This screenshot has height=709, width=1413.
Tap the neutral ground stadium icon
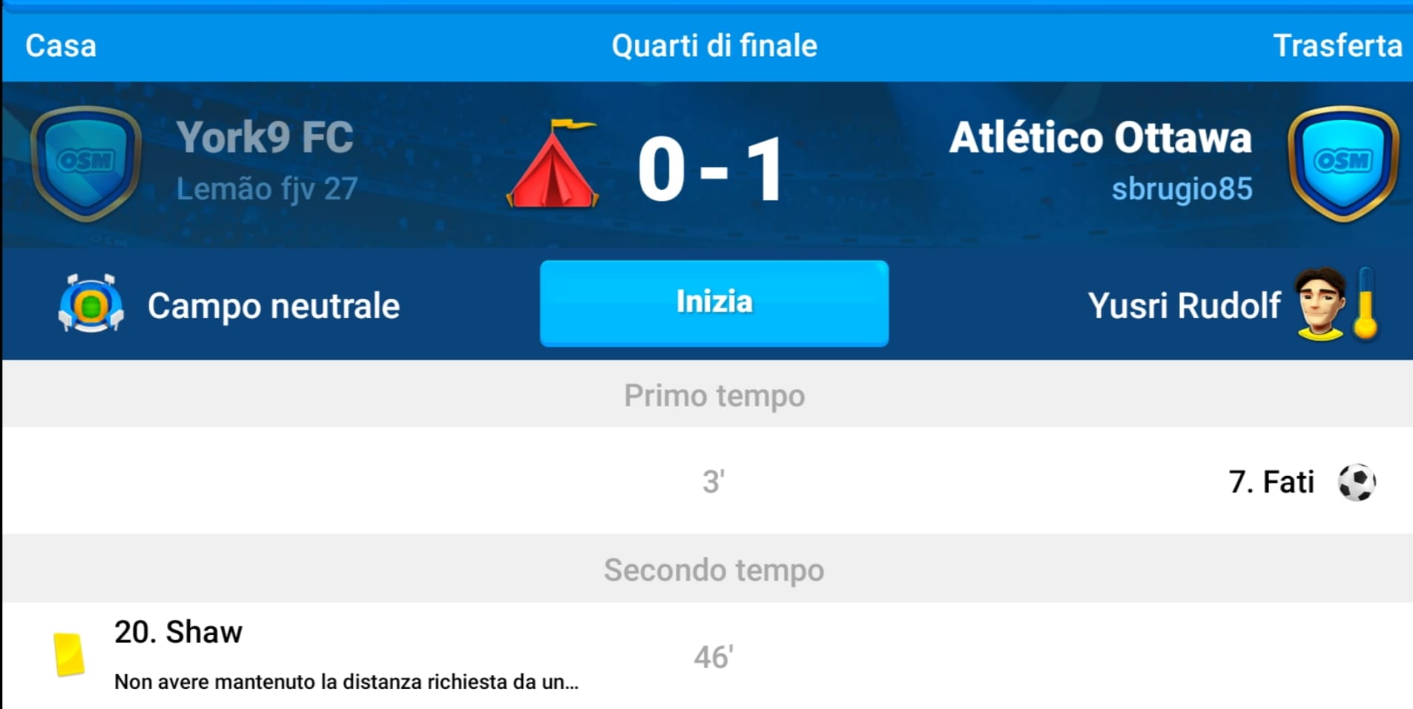pyautogui.click(x=90, y=304)
